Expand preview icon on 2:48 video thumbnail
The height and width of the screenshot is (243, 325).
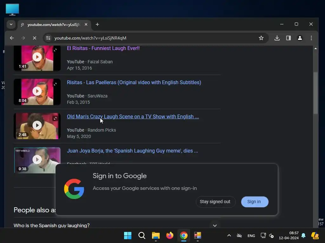coord(55,118)
